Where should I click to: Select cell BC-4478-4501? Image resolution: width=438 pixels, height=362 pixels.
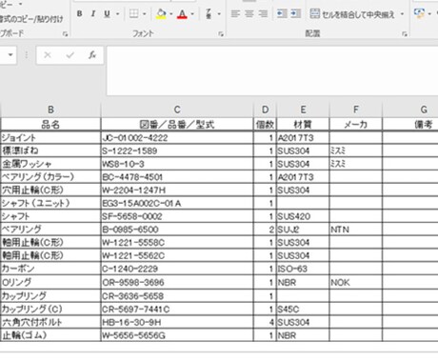(x=177, y=177)
